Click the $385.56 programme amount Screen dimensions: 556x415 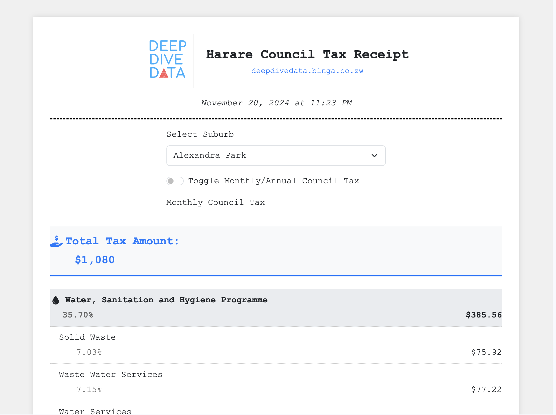click(x=484, y=315)
